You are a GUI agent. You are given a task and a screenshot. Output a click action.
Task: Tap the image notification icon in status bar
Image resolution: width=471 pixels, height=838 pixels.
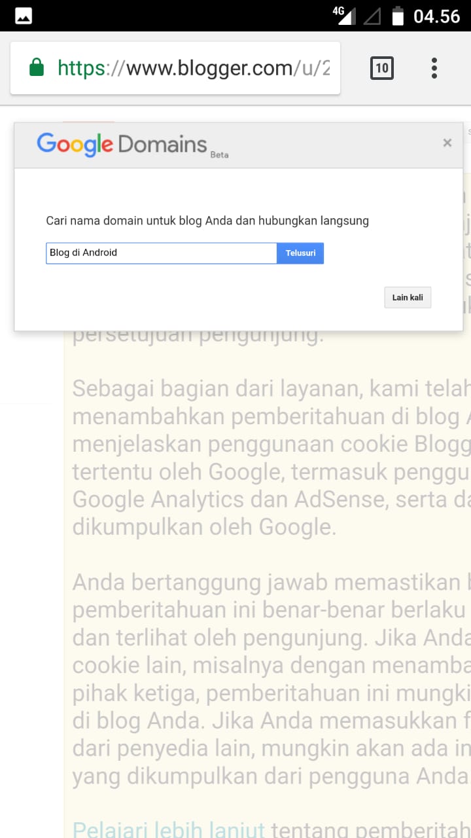(x=24, y=16)
